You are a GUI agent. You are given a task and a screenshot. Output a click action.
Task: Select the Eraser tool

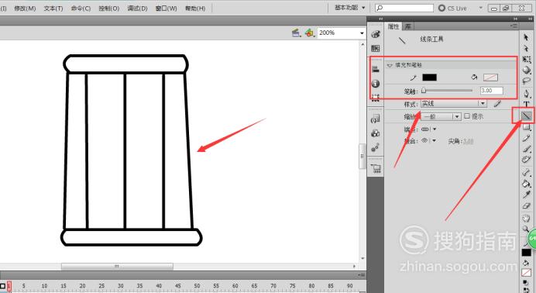click(526, 206)
